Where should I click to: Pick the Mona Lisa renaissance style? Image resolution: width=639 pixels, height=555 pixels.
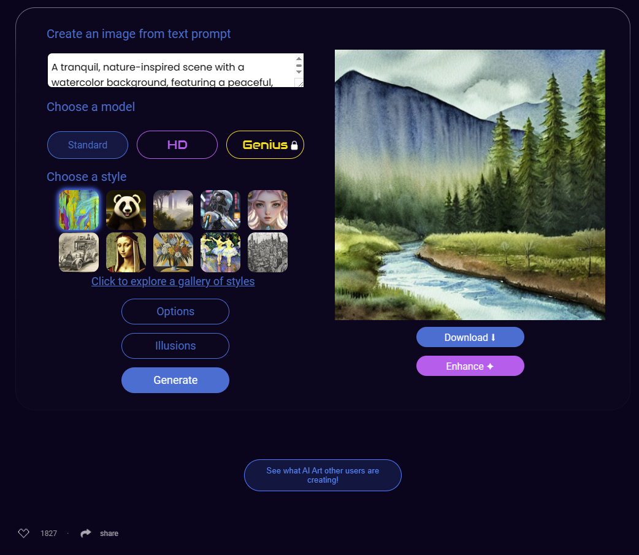click(126, 252)
